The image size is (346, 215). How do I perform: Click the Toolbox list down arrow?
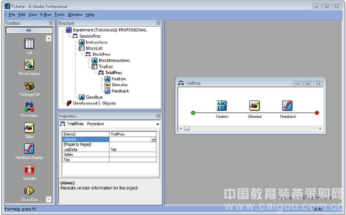tap(49, 199)
